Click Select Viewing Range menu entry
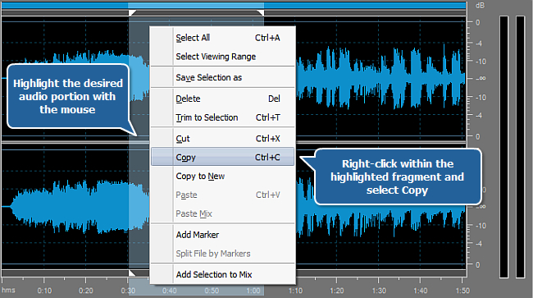This screenshot has height=298, width=533. (x=223, y=57)
